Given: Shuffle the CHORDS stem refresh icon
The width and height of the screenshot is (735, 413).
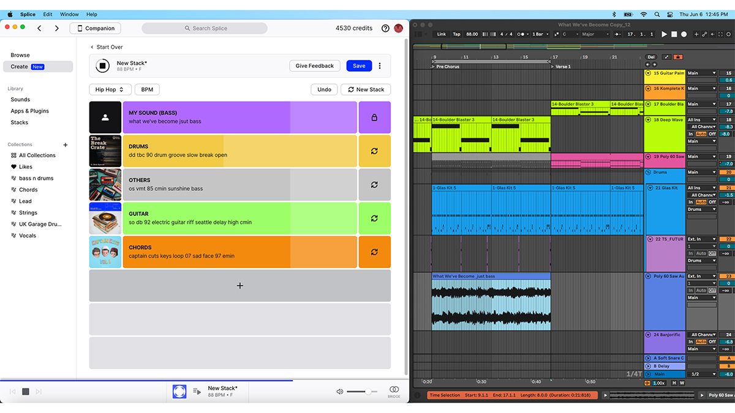Looking at the screenshot, I should [374, 251].
